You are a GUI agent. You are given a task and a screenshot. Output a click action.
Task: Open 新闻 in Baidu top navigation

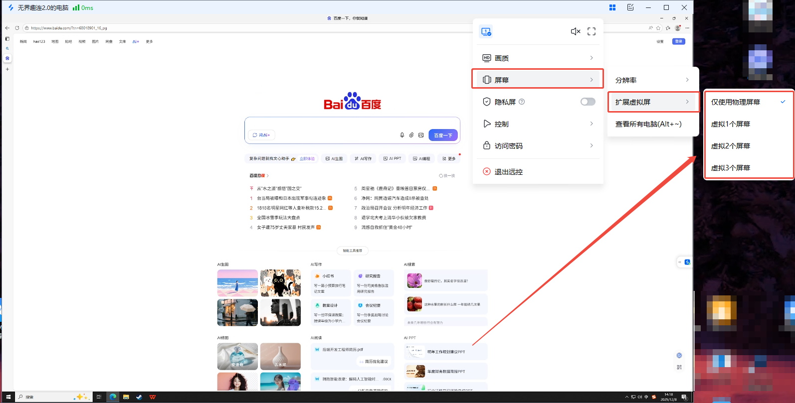pyautogui.click(x=23, y=42)
